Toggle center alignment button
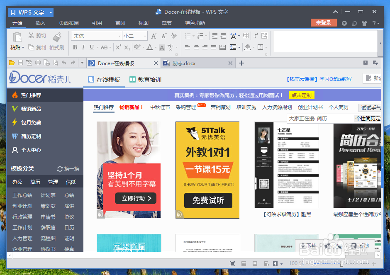The height and width of the screenshot is (275, 390). point(196,47)
